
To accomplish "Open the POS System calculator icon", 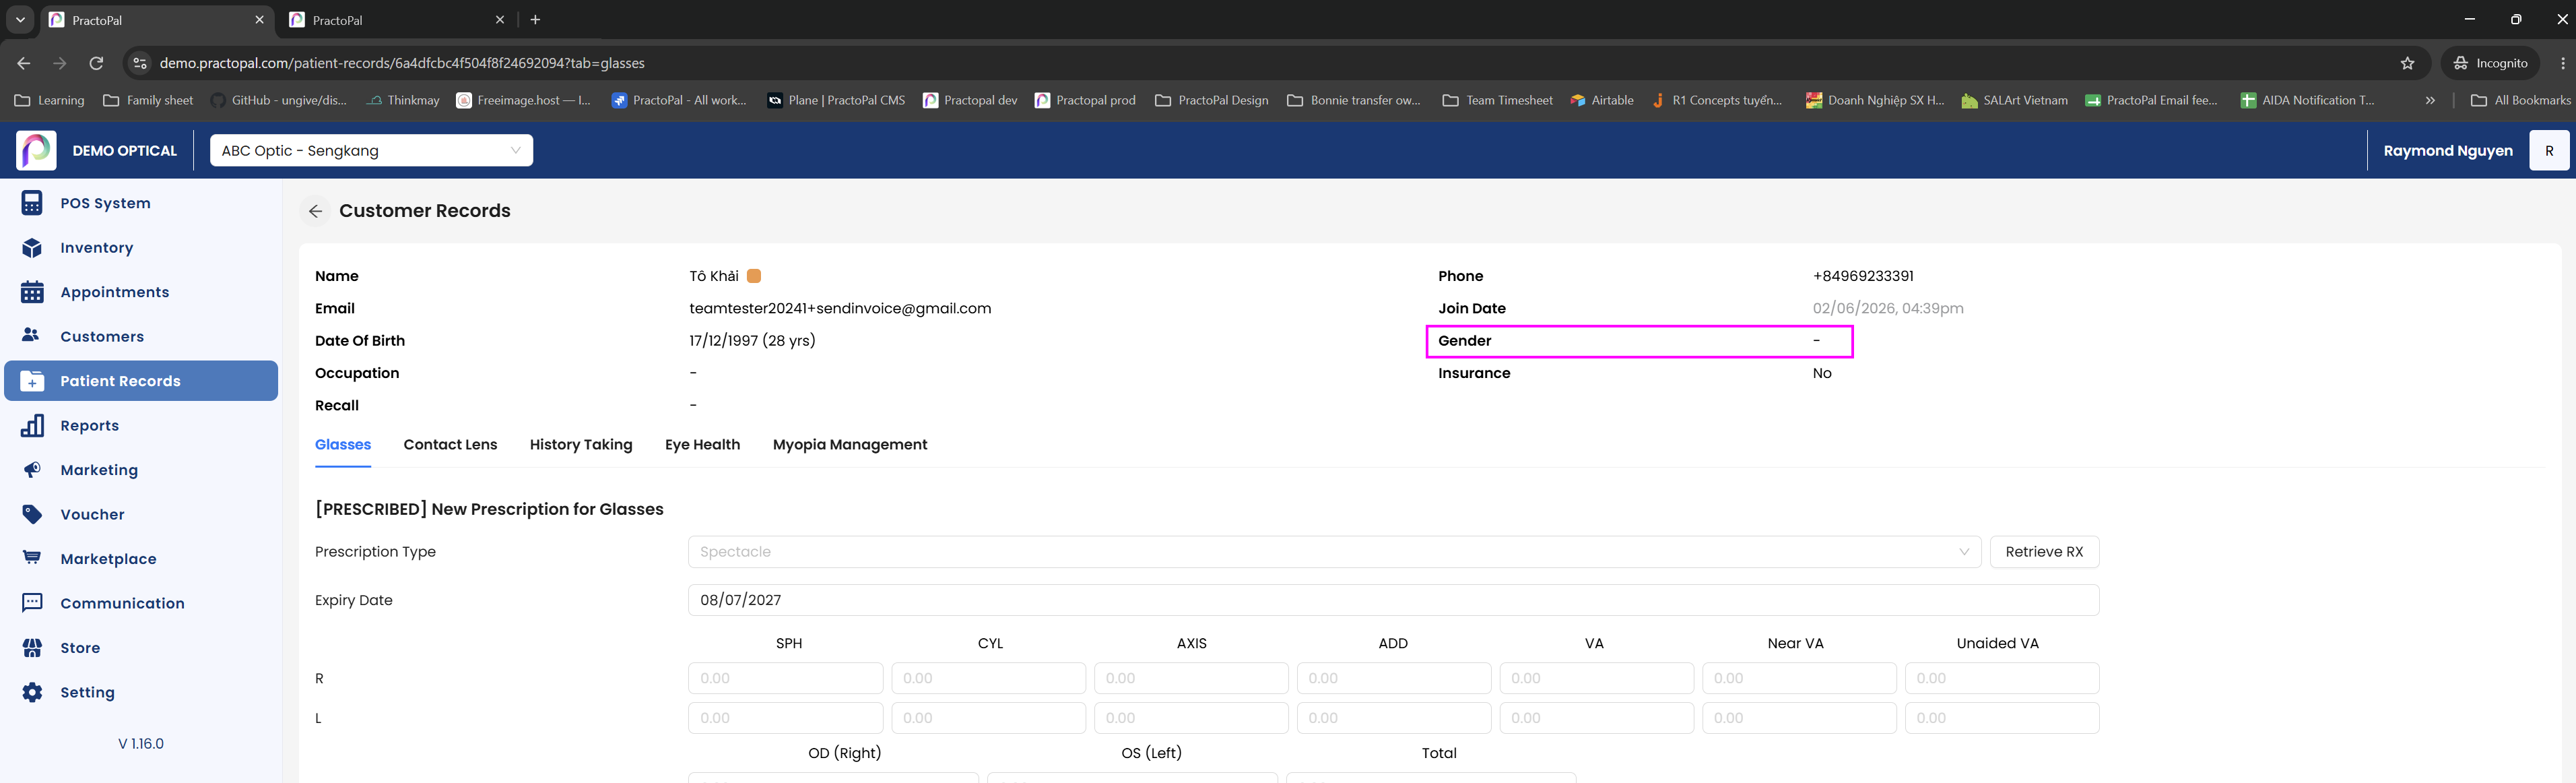I will pyautogui.click(x=32, y=203).
